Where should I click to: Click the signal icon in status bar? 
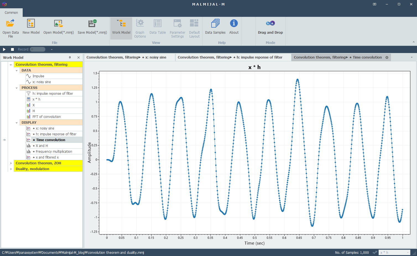pos(375,252)
